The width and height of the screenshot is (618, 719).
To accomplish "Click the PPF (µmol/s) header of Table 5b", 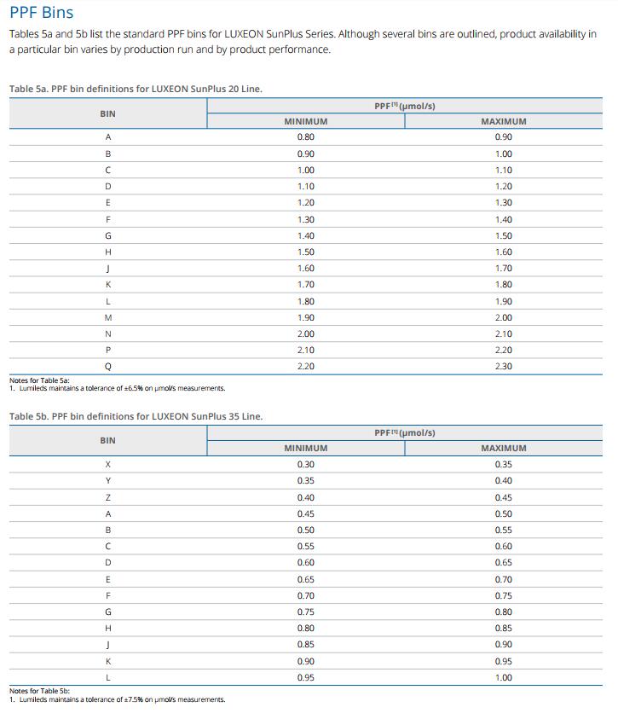I will pyautogui.click(x=405, y=433).
